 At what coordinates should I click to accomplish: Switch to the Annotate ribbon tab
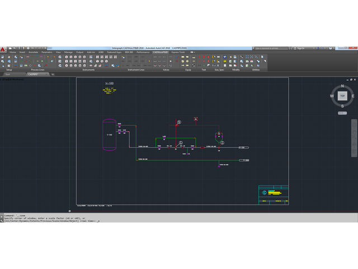point(33,52)
